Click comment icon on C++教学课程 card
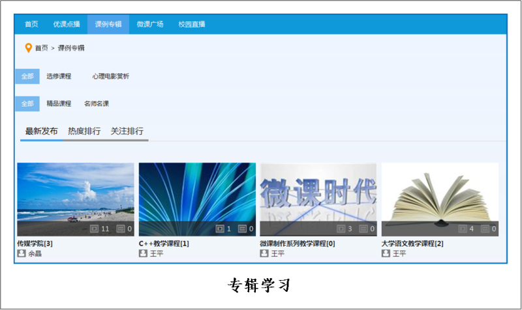 [242, 229]
